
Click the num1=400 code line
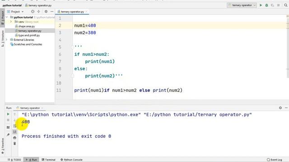coord(85,25)
